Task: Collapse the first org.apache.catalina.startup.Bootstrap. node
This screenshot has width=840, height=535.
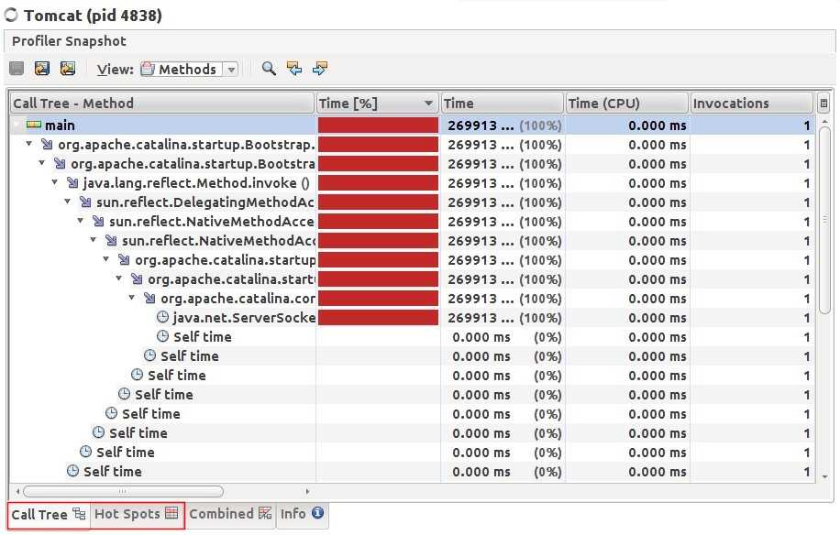Action: 29,144
